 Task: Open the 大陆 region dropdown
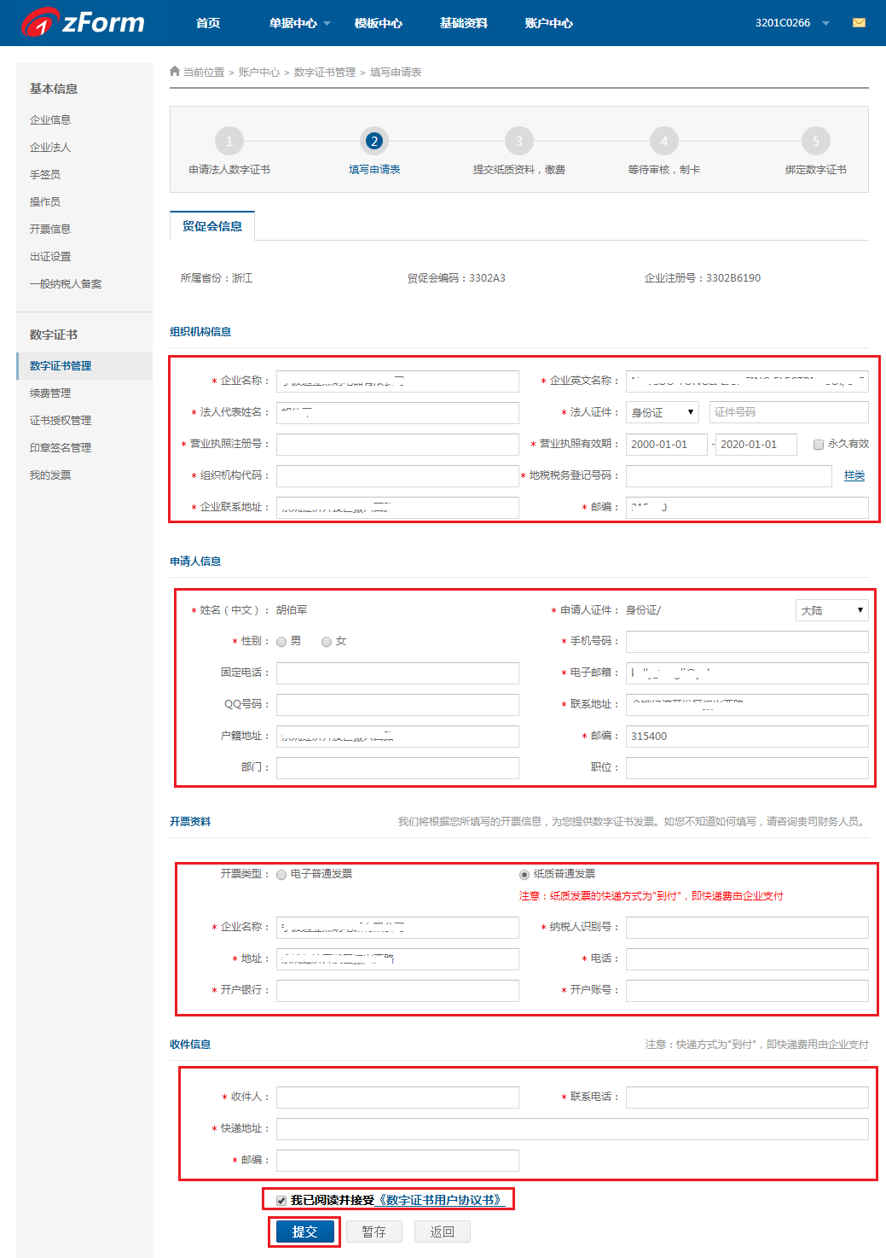click(x=831, y=610)
